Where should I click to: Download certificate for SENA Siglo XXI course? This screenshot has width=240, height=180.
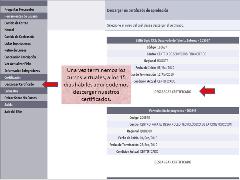(173, 92)
